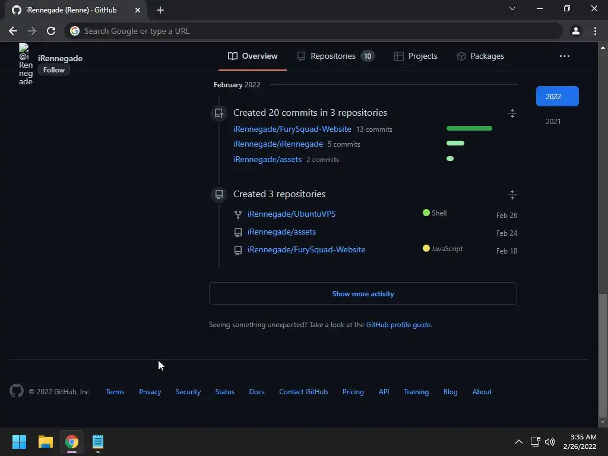The height and width of the screenshot is (456, 608).
Task: Click the browser forward arrow
Action: coord(32,31)
